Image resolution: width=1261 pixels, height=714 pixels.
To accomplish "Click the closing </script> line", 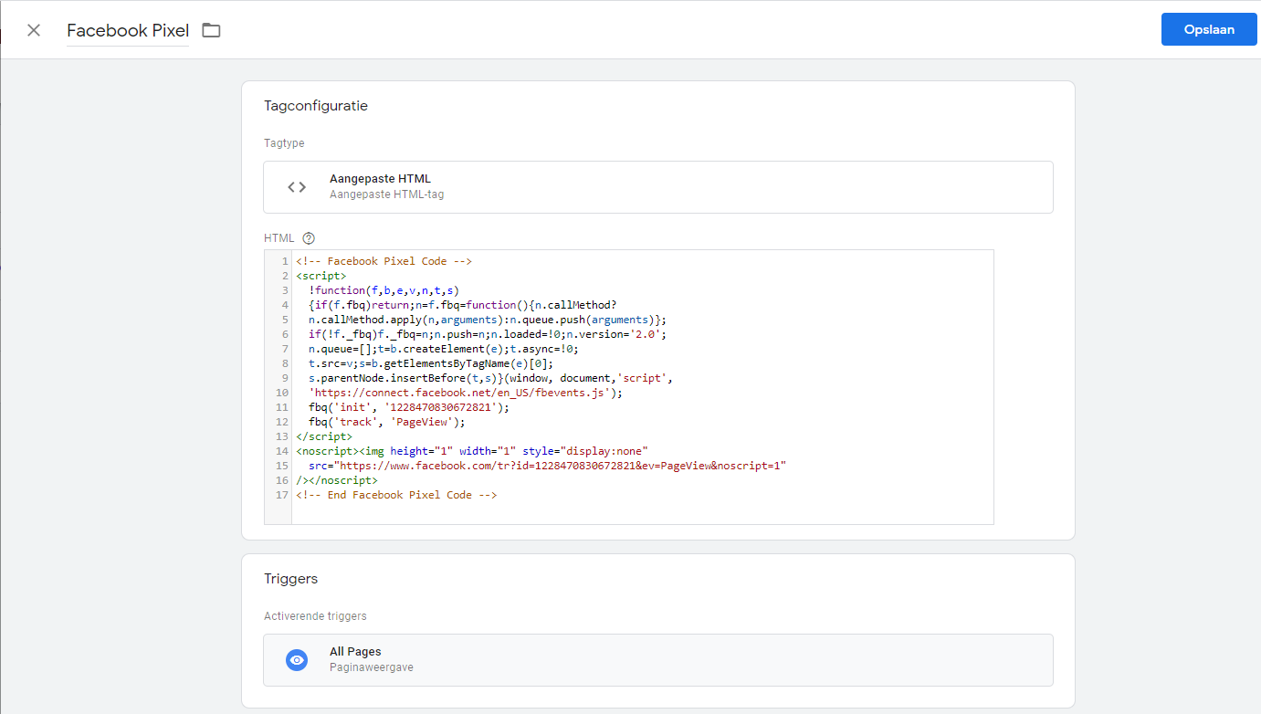I will click(x=324, y=436).
